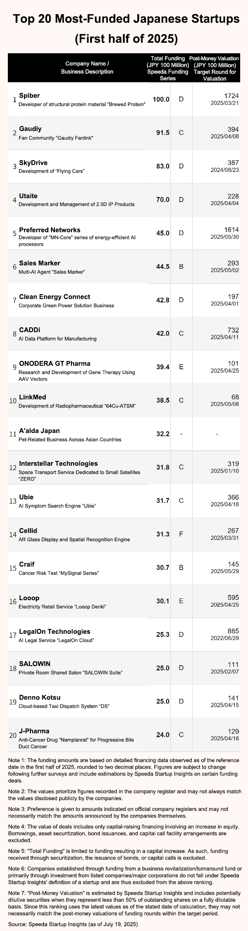Select the Gaudiy row title

pos(30,129)
